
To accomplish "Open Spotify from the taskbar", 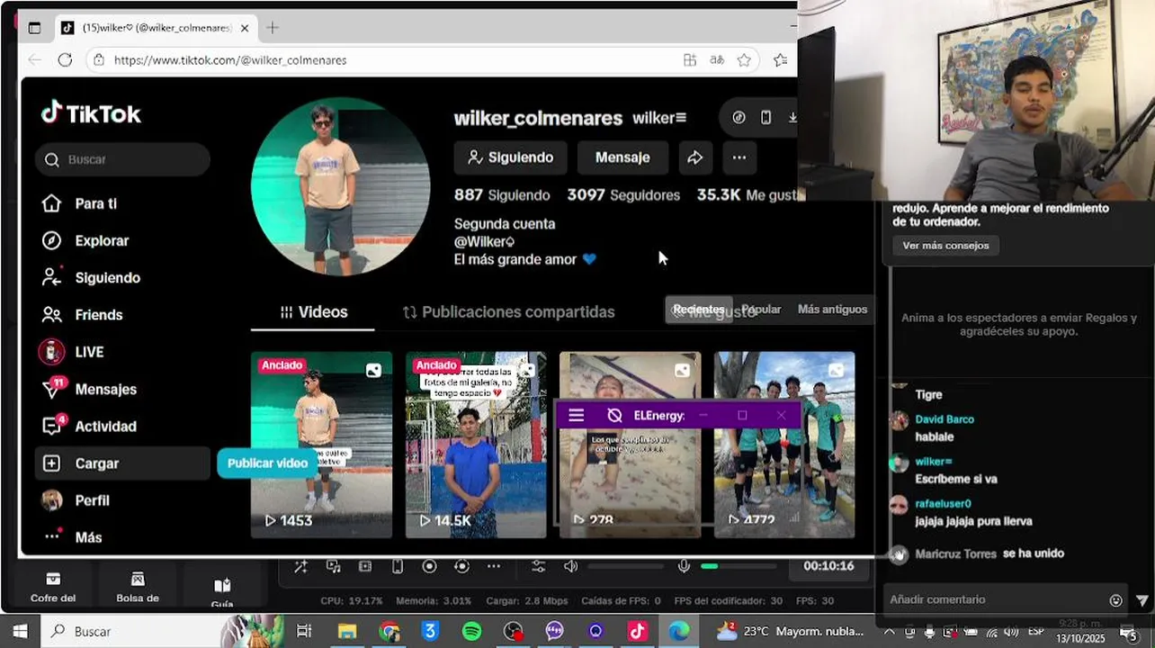I will 471,632.
